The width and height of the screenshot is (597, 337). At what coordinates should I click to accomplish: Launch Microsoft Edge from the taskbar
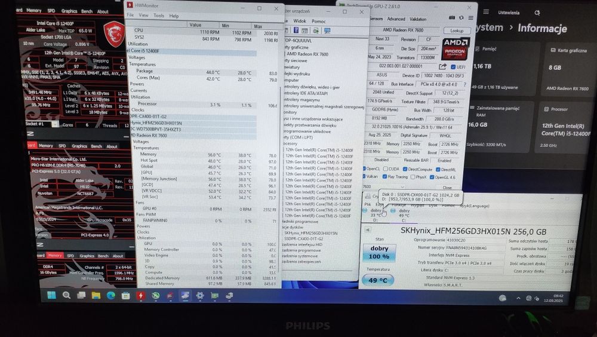pos(111,295)
